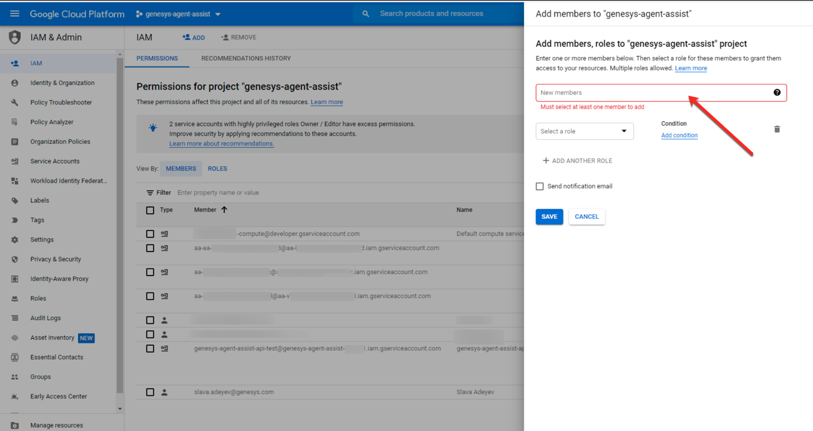This screenshot has width=813, height=431.
Task: Click the CANCEL button
Action: tap(586, 217)
